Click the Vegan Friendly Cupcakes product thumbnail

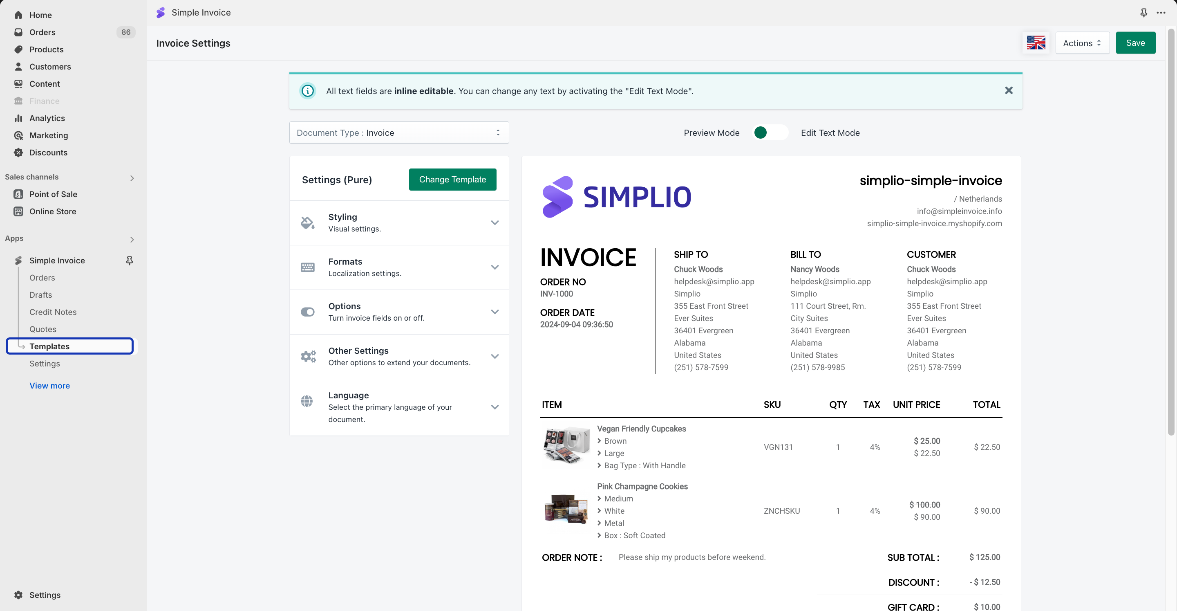pyautogui.click(x=566, y=445)
